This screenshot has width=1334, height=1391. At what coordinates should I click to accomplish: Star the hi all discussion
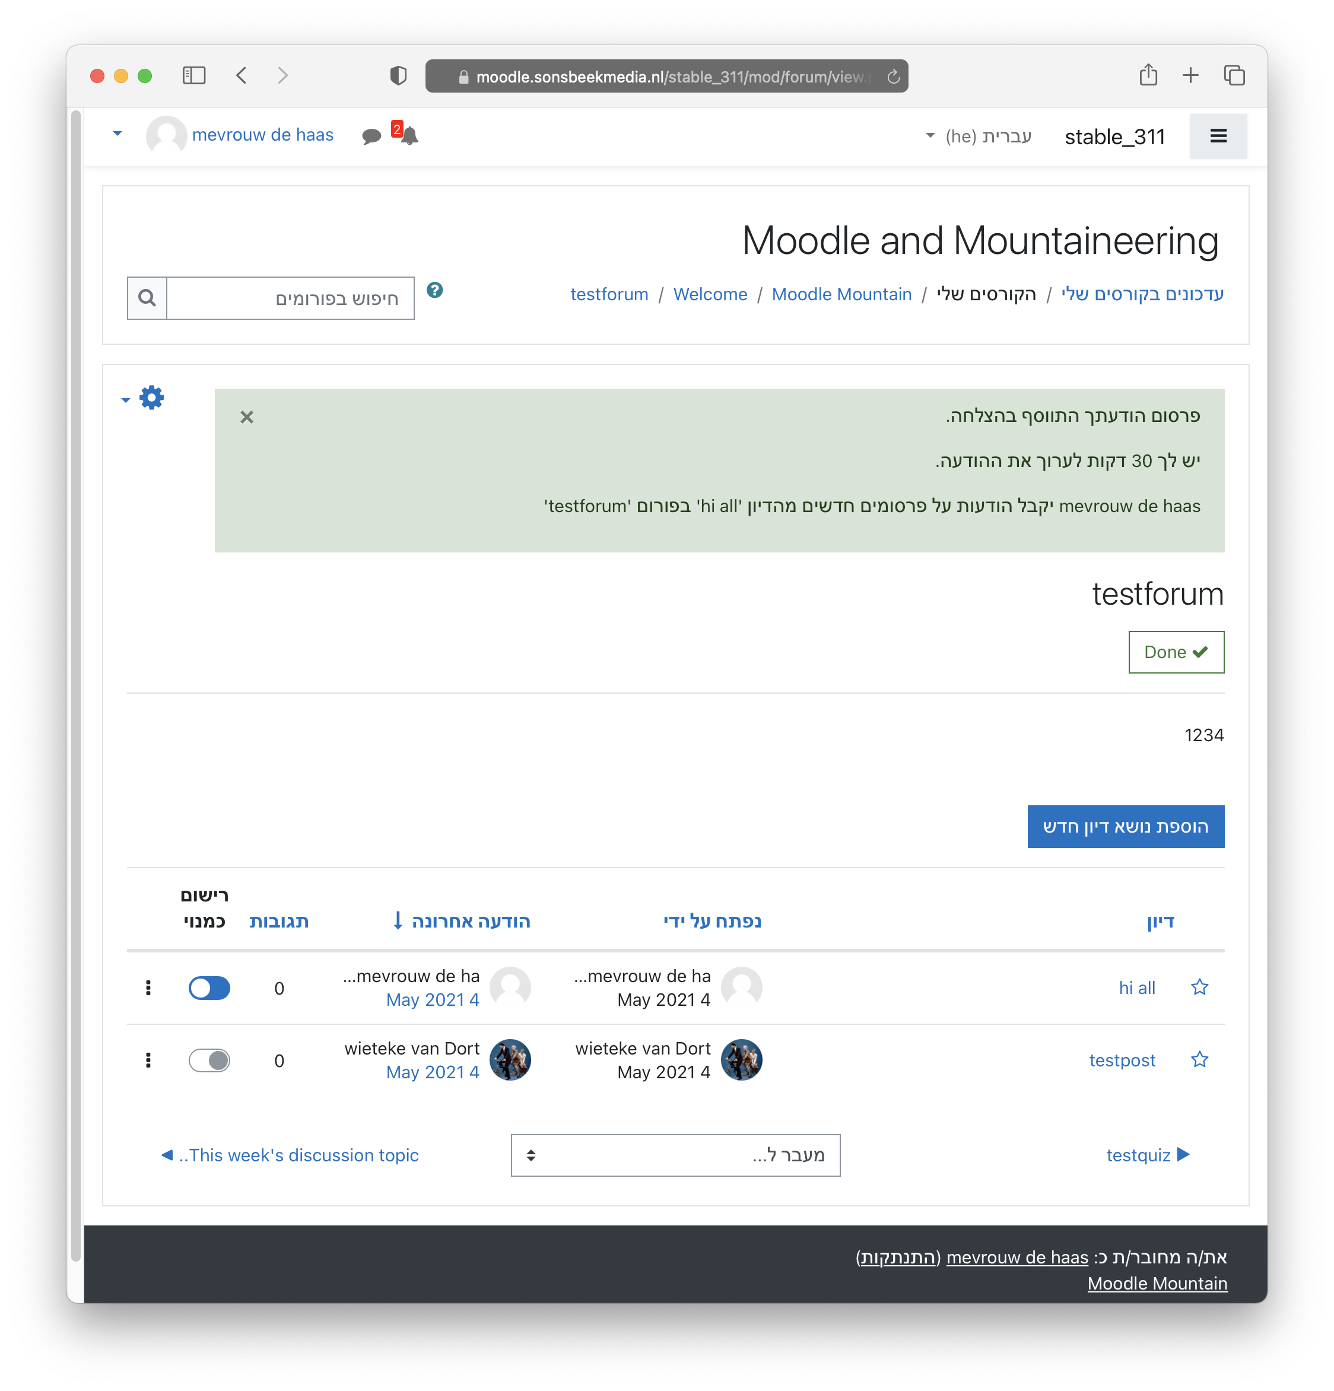[1199, 987]
